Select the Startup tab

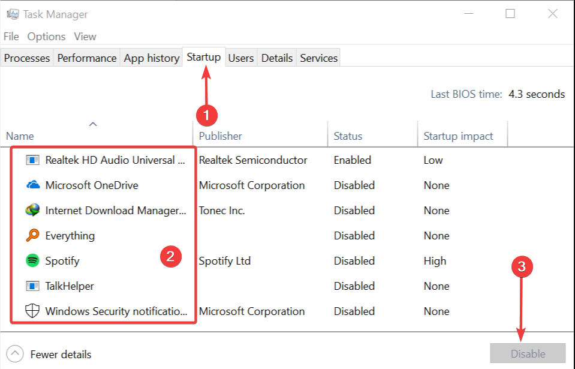pyautogui.click(x=203, y=57)
